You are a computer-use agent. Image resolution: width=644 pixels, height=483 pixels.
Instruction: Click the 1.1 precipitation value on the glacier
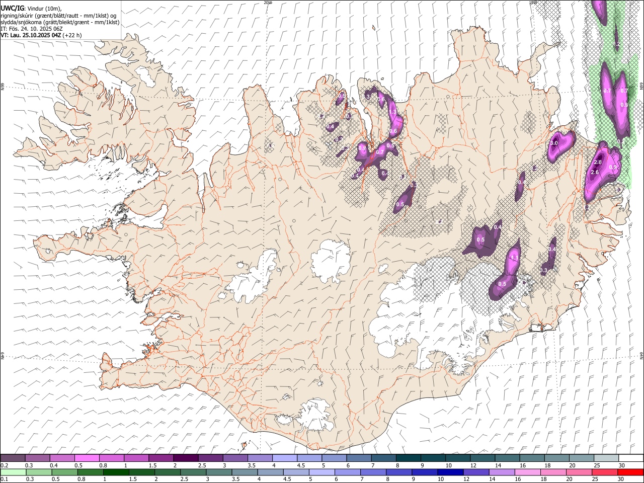[x=514, y=258]
